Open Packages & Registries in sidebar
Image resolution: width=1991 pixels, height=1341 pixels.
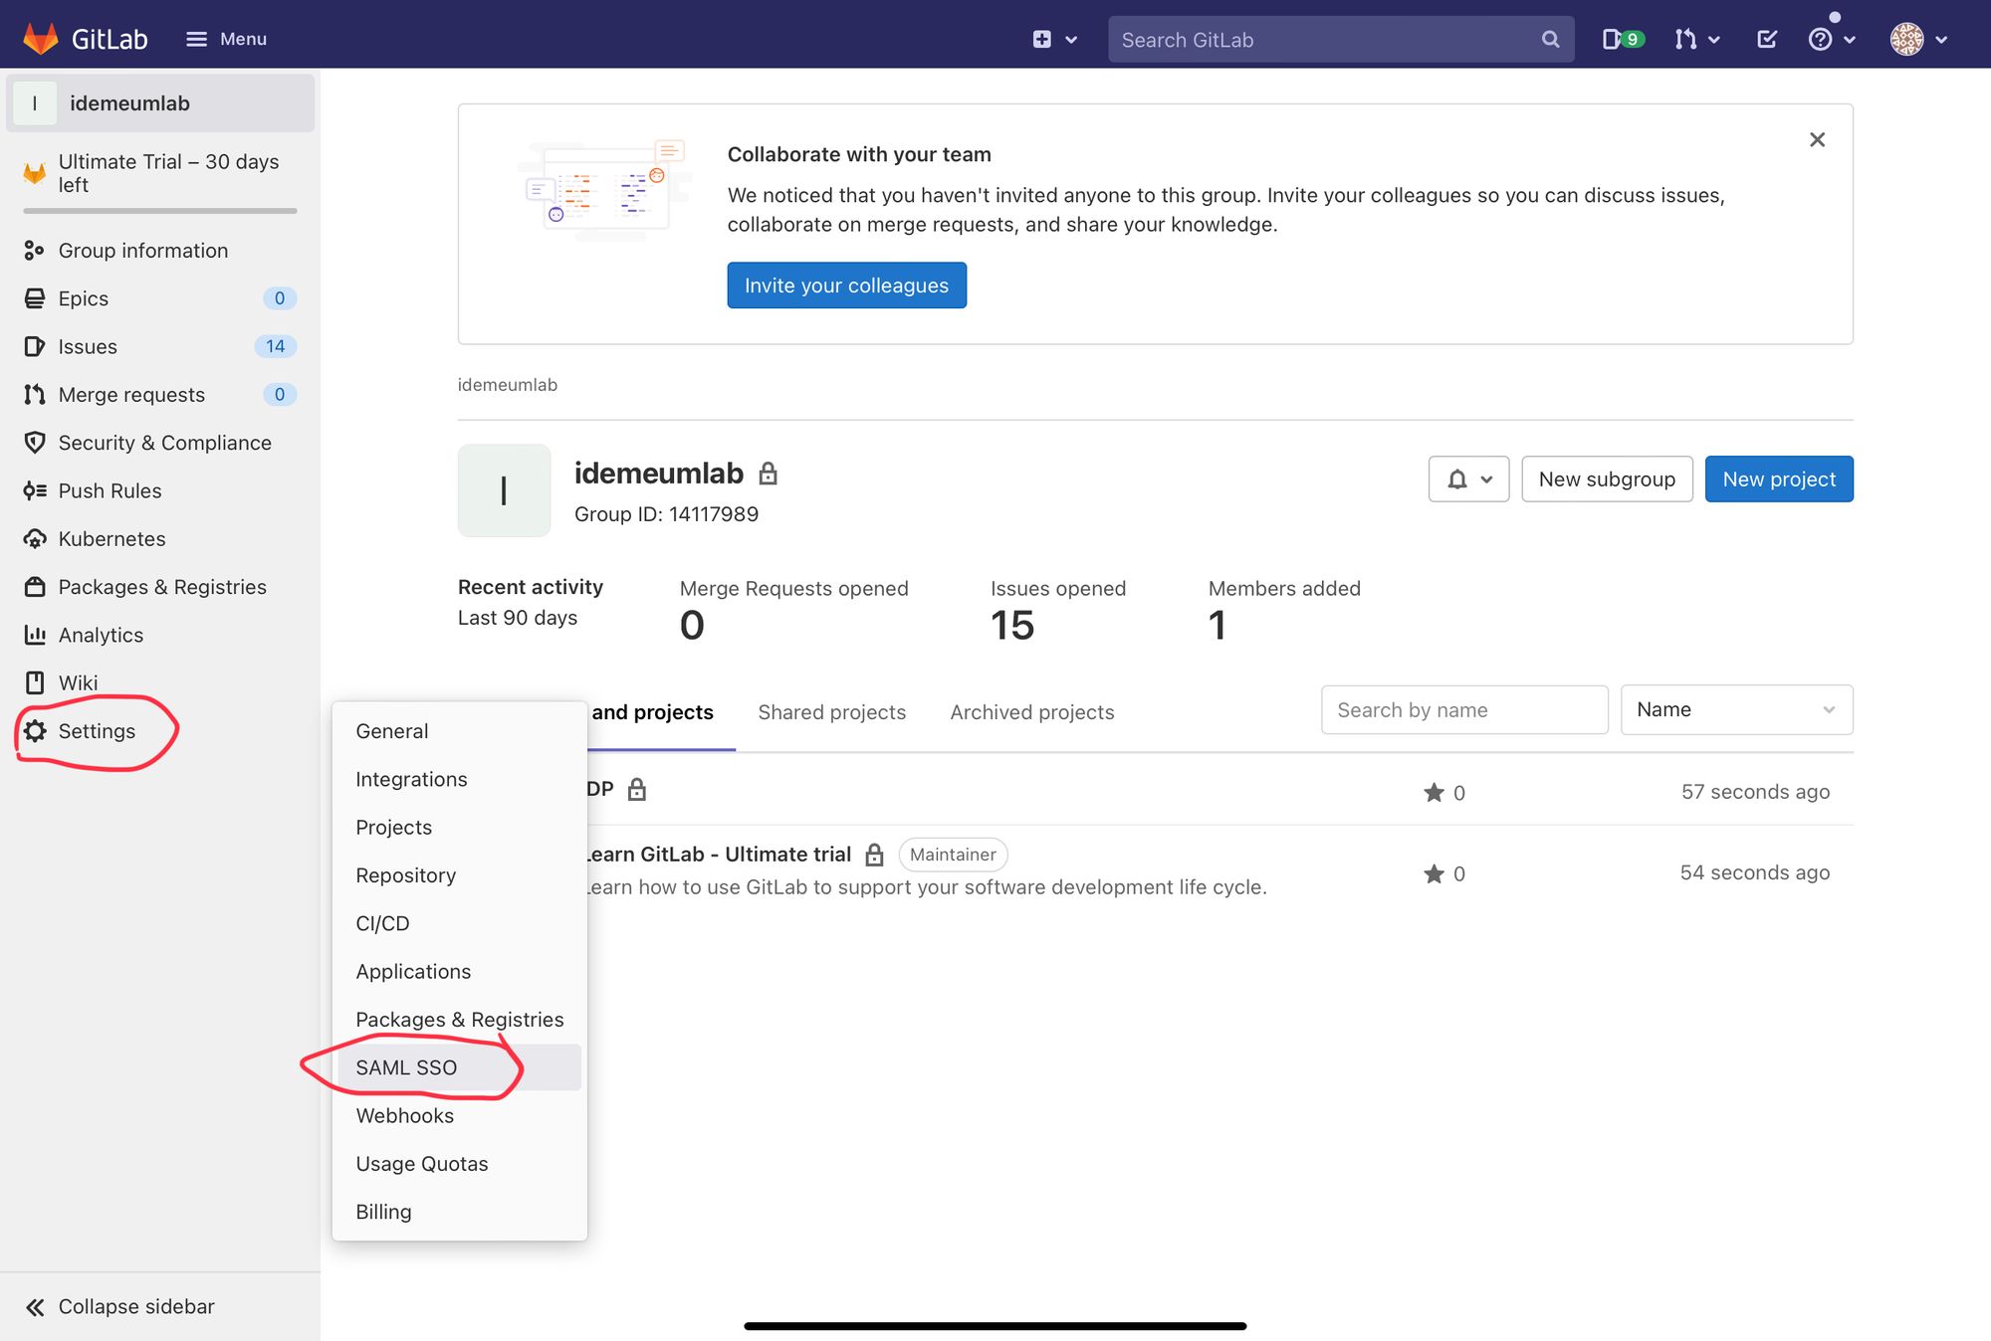(x=160, y=587)
